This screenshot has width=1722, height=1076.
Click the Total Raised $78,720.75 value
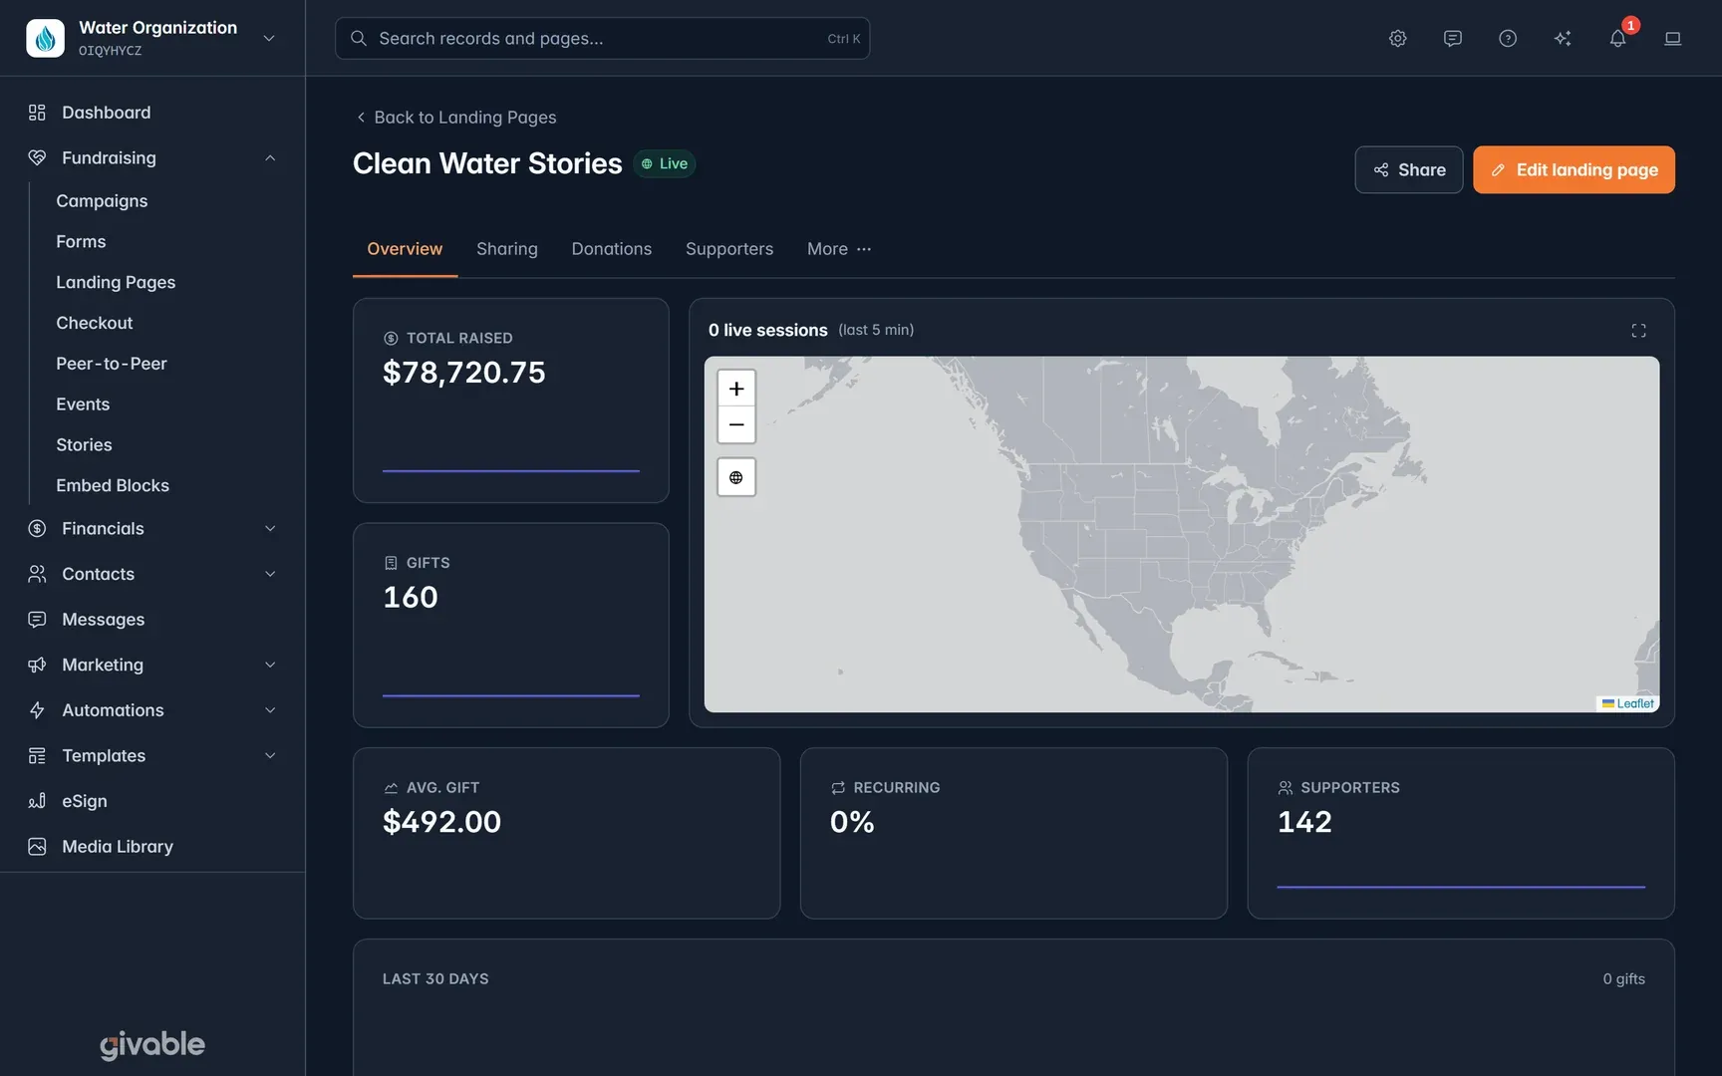(x=464, y=373)
